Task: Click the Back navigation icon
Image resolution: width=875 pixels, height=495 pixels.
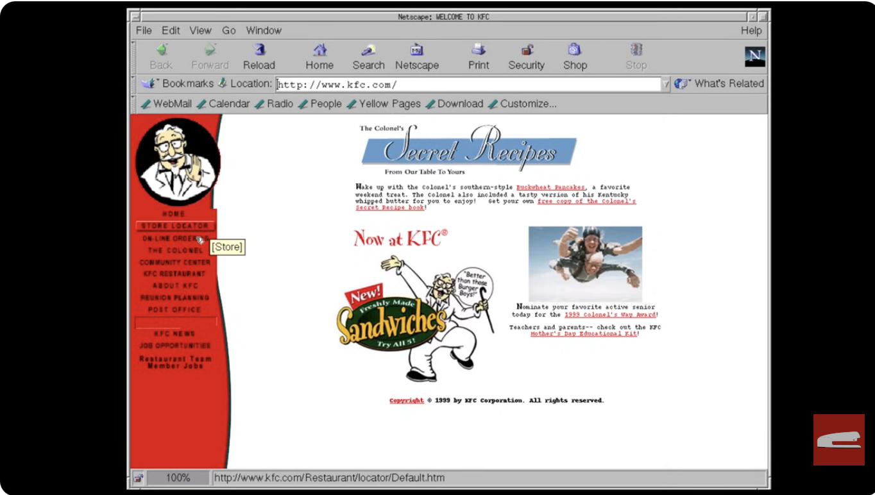Action: click(x=161, y=56)
